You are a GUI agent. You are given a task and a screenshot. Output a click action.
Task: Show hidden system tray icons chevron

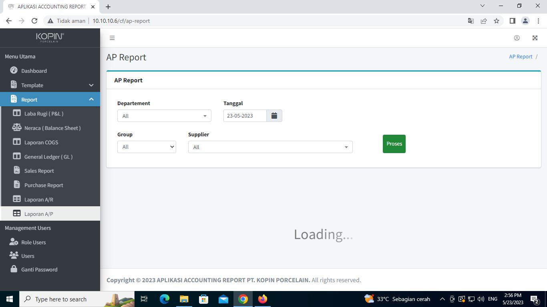(442, 299)
